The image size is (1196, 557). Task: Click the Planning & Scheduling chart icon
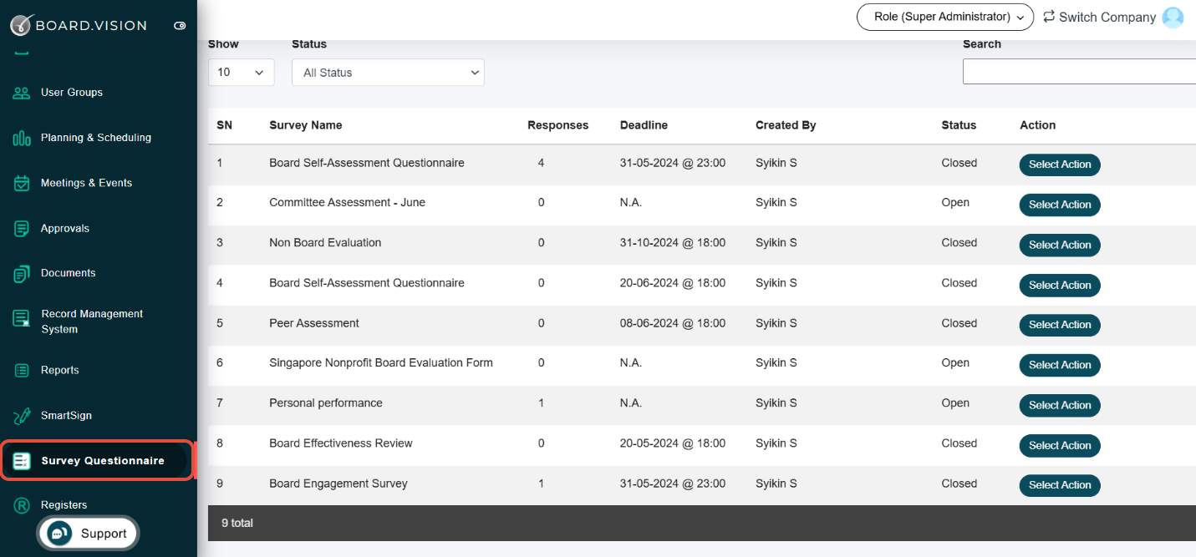(x=22, y=138)
